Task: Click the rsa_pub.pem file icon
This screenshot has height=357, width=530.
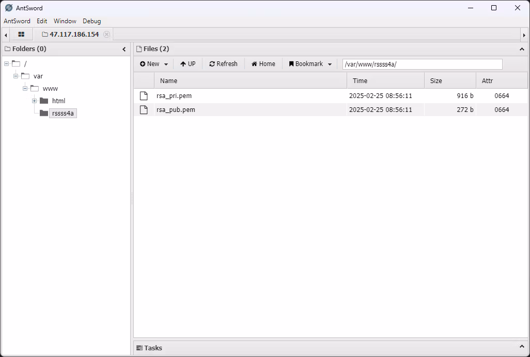Action: coord(144,110)
